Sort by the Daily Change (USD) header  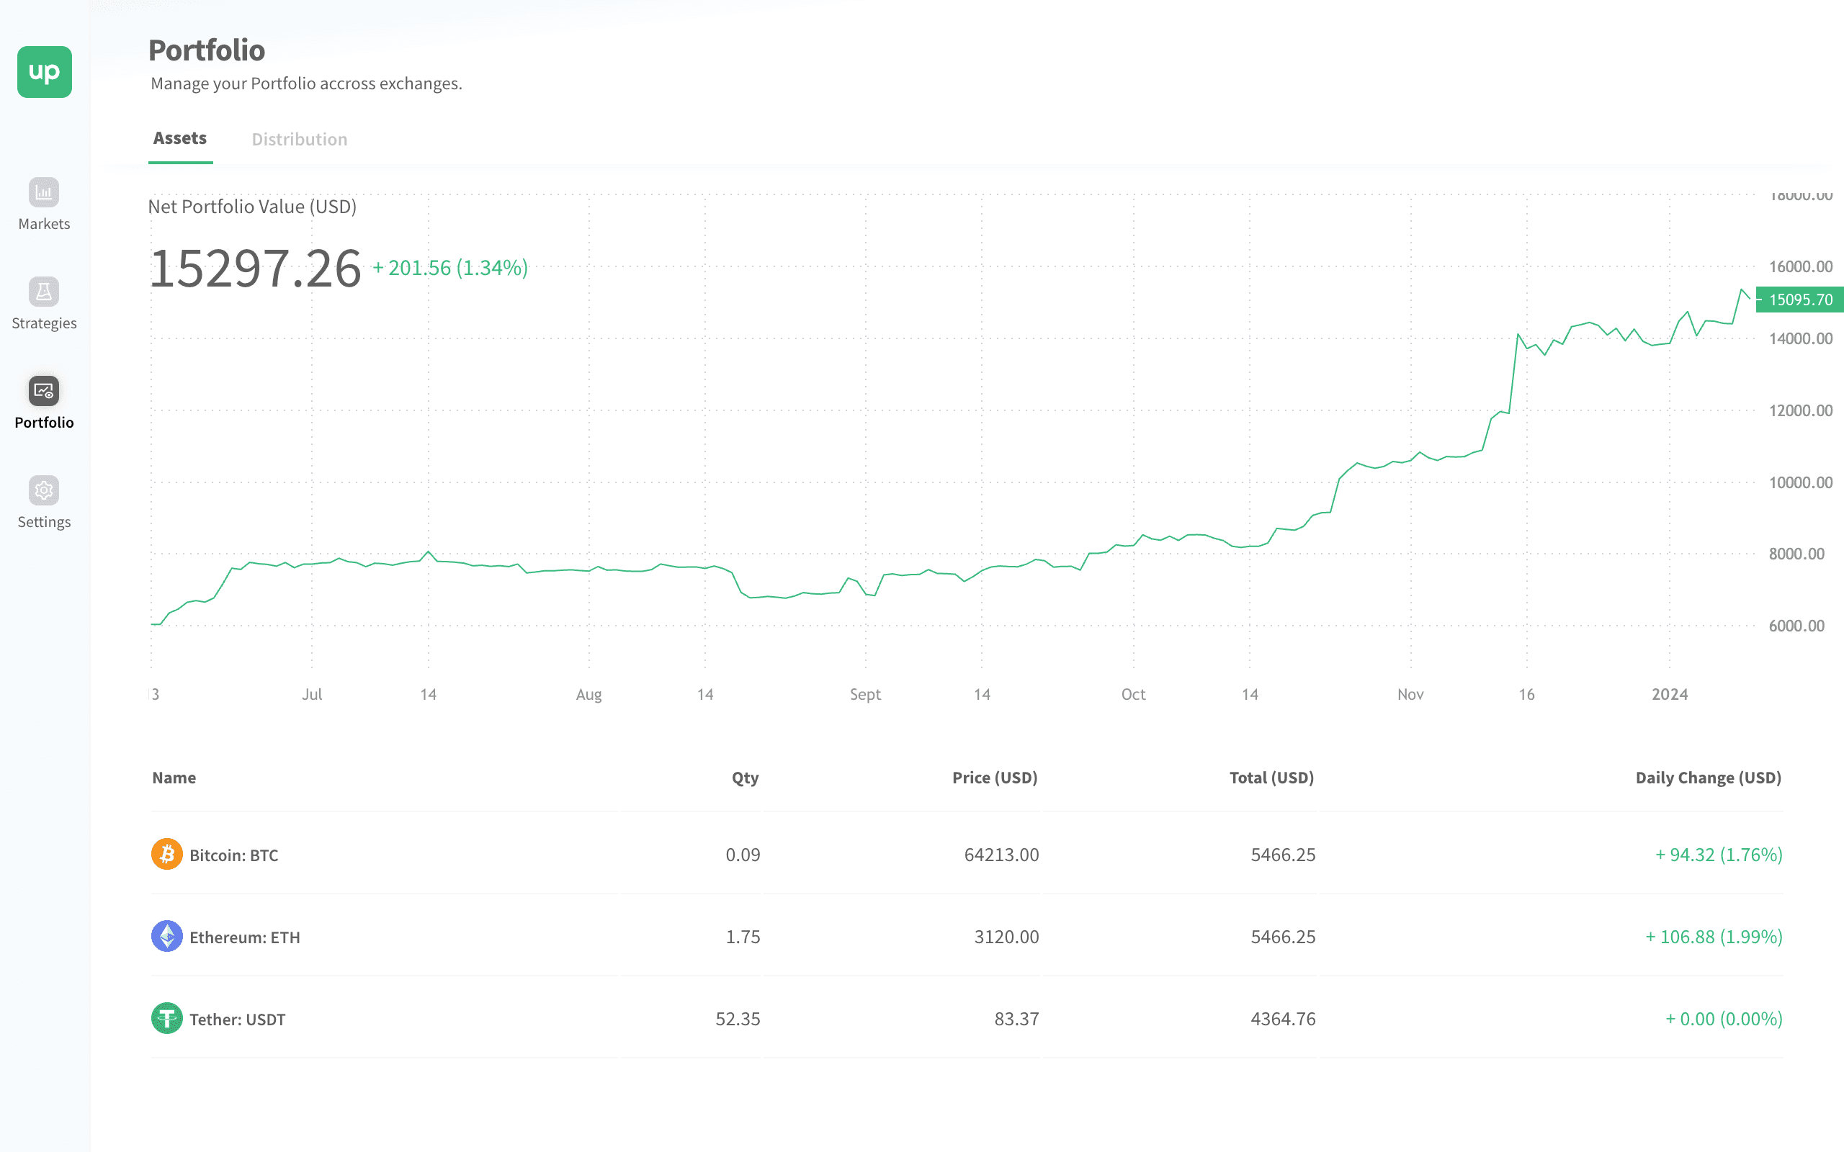pos(1708,778)
